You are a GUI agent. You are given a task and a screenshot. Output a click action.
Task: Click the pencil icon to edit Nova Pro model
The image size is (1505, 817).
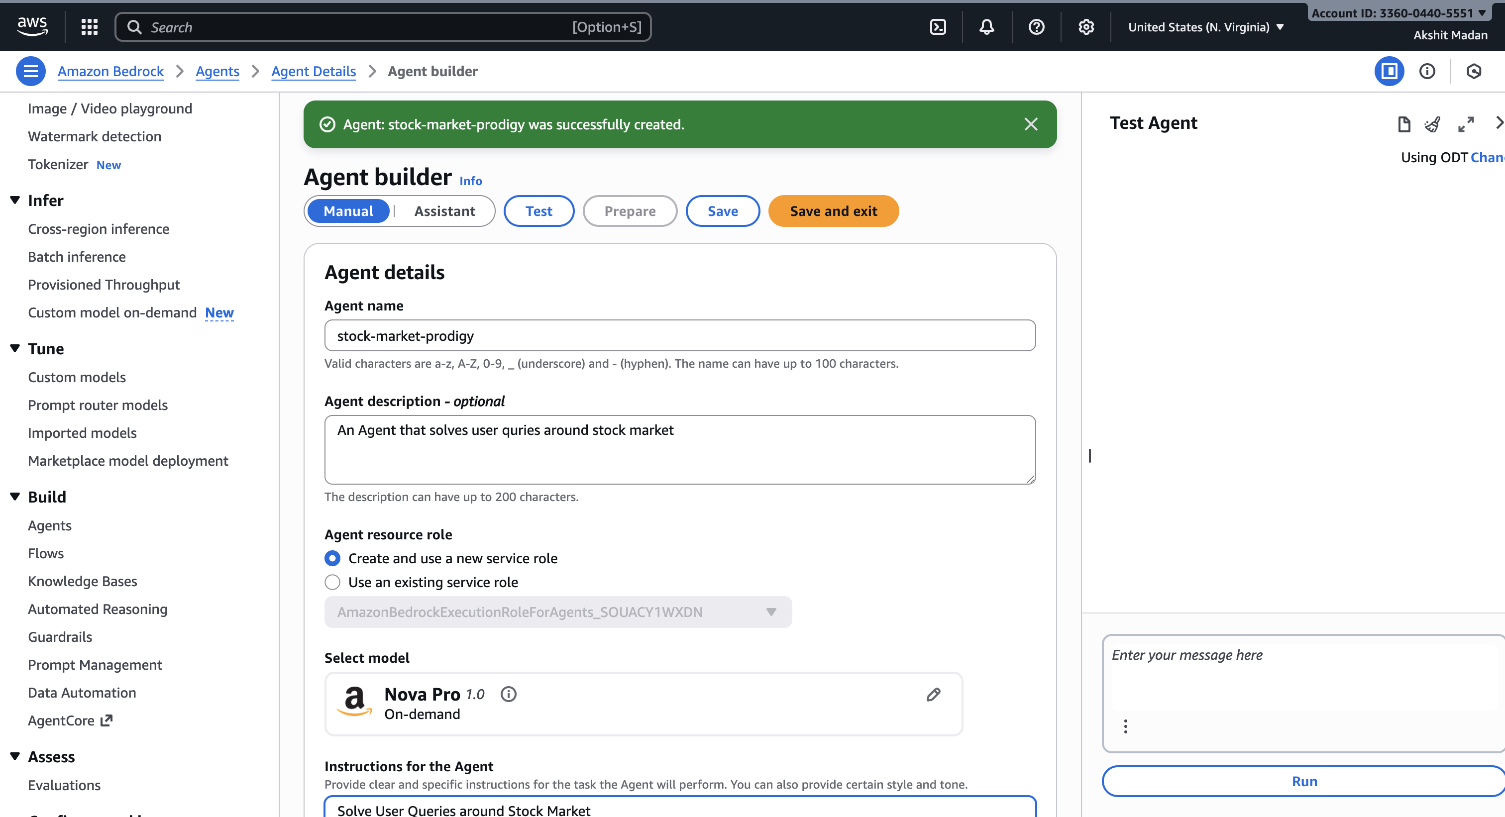[933, 695]
